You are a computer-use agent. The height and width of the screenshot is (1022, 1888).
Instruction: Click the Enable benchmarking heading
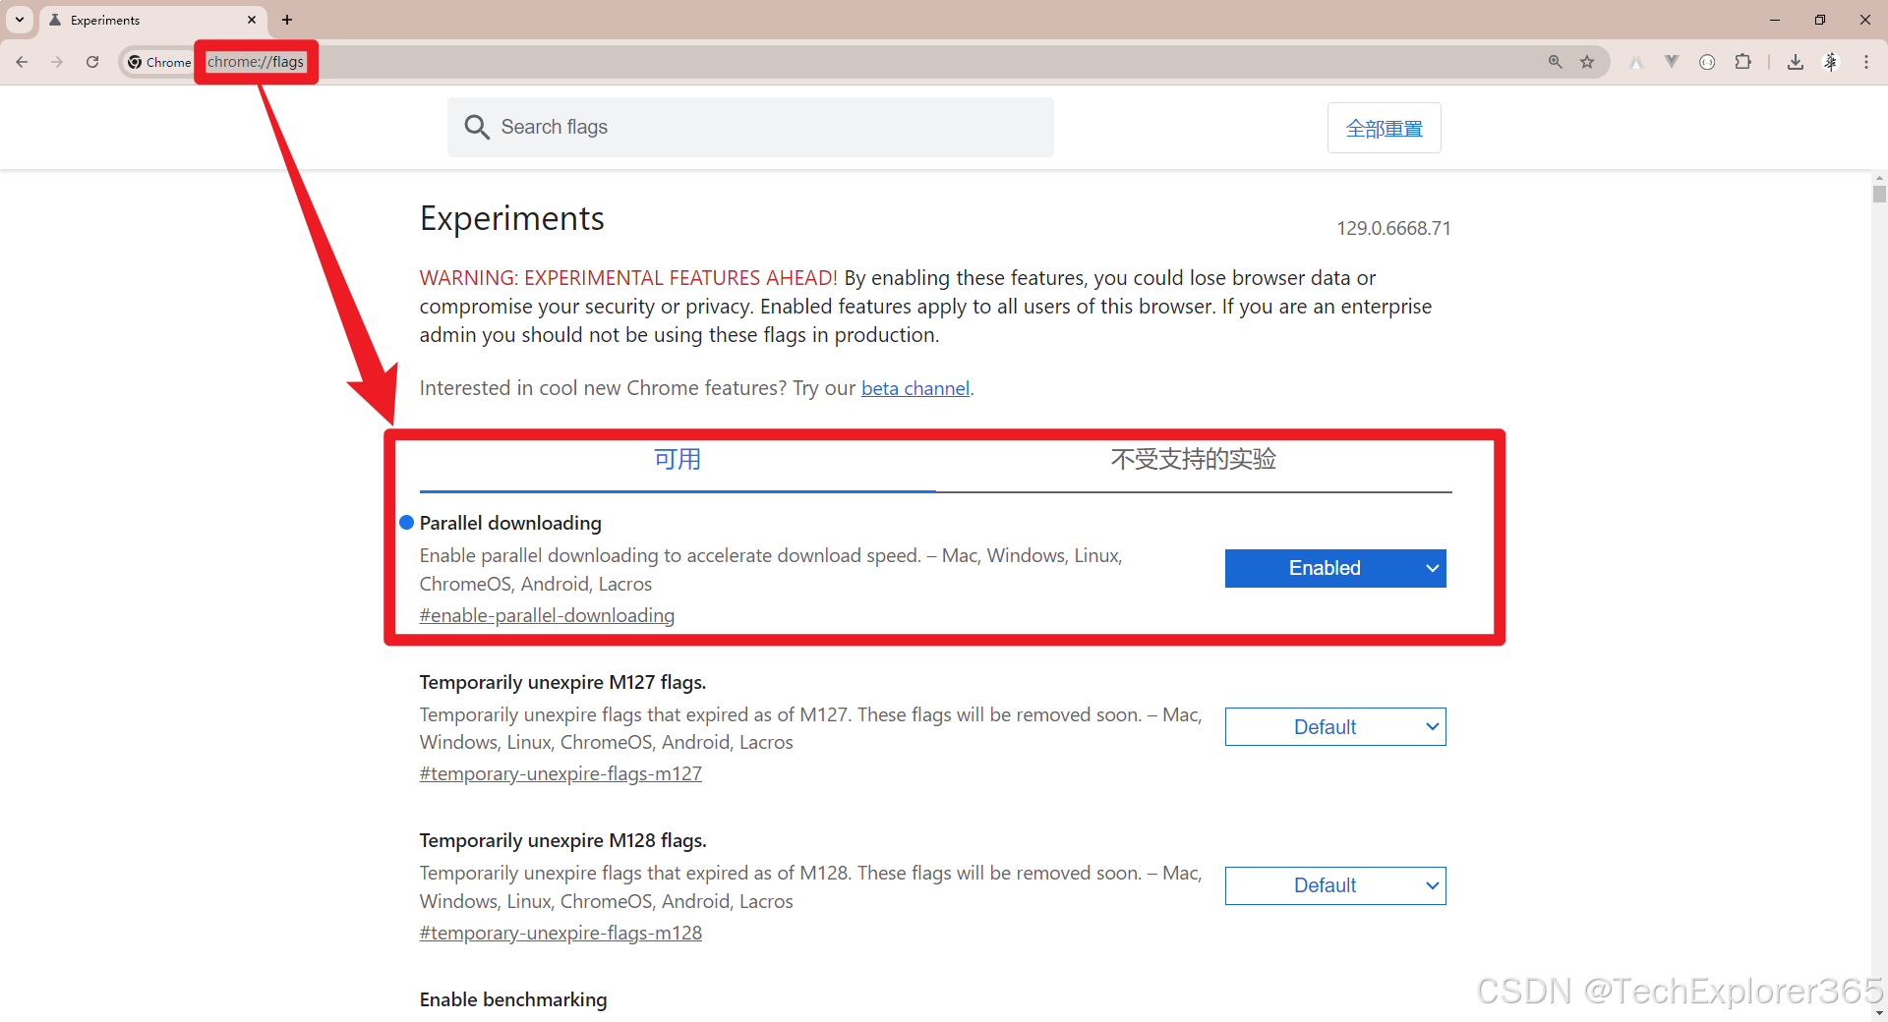coord(513,999)
